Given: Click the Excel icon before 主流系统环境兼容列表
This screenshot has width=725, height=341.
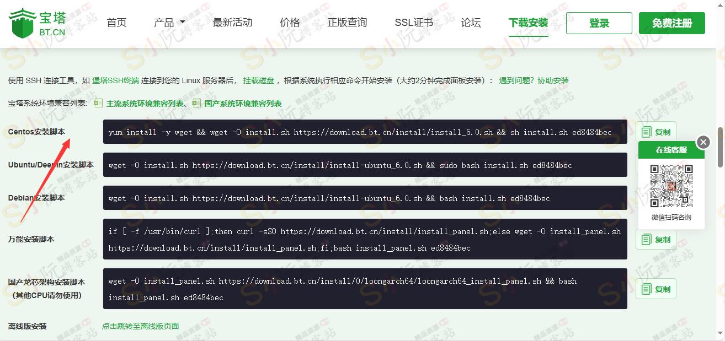Looking at the screenshot, I should (x=99, y=103).
